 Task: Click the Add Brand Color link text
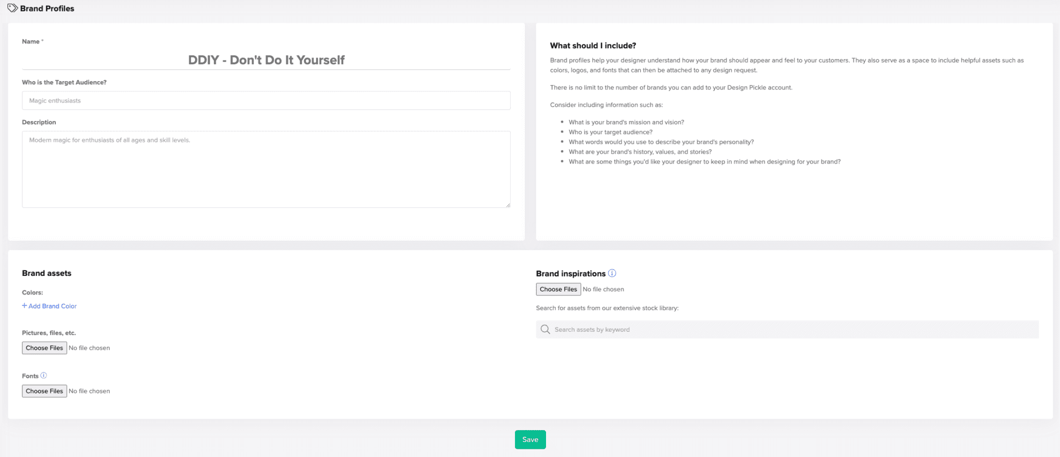52,306
